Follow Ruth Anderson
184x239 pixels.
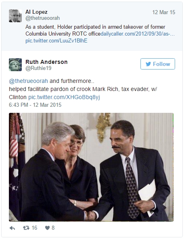(158, 64)
